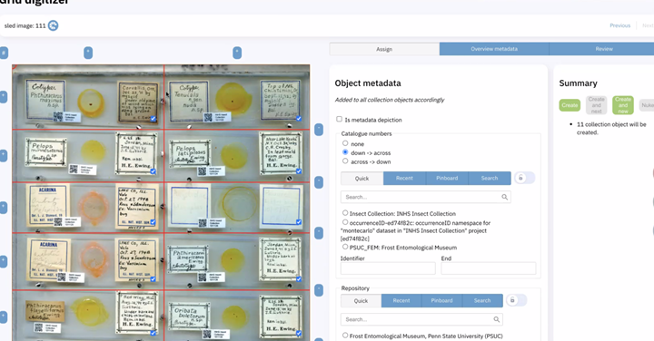Select the 'none' catalogue numbers option
Viewport: 654px width, 341px height.
(x=345, y=143)
